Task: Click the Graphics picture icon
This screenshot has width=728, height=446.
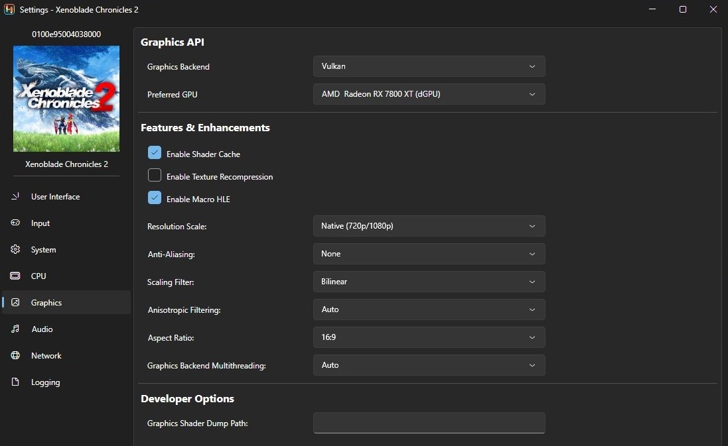Action: click(x=15, y=302)
